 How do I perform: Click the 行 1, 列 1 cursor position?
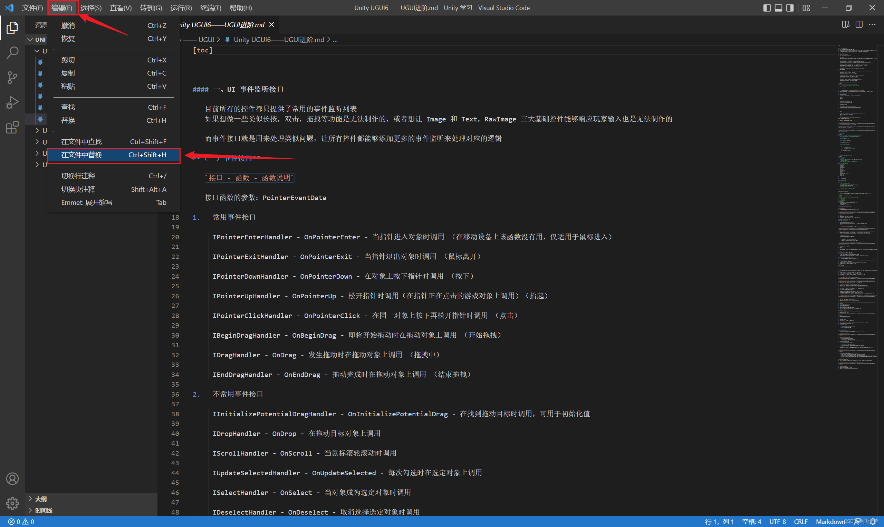point(719,522)
